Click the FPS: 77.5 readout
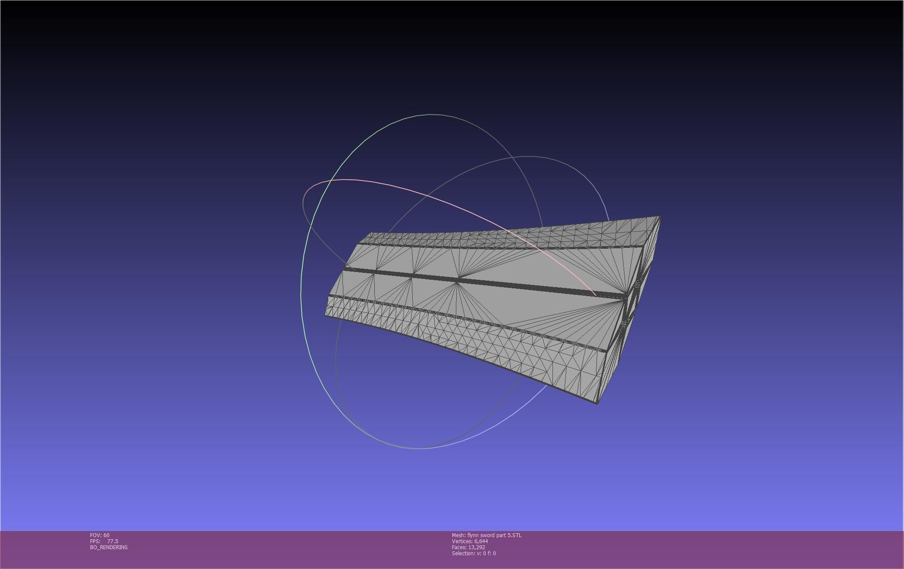The width and height of the screenshot is (904, 569). tap(104, 541)
